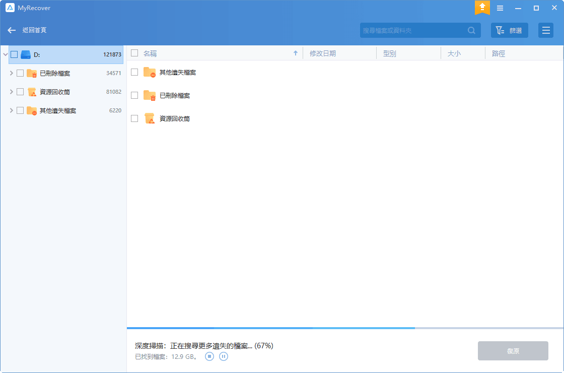Maximize the MyRecover window

(x=536, y=8)
